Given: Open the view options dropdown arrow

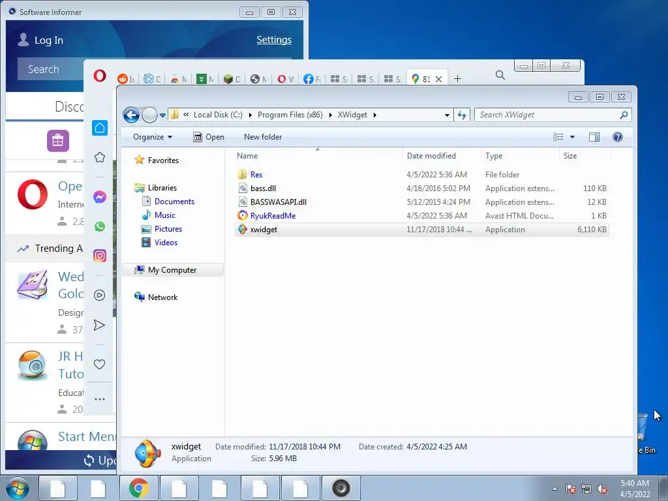Looking at the screenshot, I should click(x=573, y=137).
